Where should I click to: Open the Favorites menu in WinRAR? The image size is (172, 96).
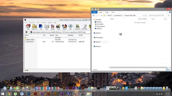coord(44,22)
